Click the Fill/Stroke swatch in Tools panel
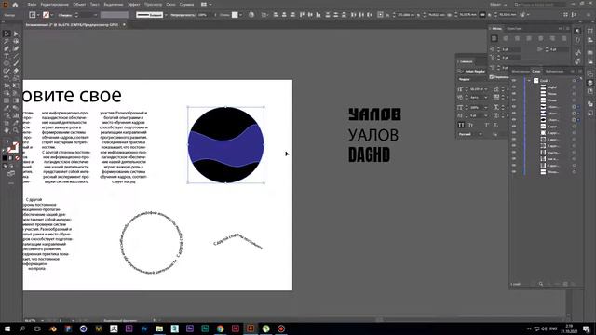The height and width of the screenshot is (335, 596). tap(12, 147)
